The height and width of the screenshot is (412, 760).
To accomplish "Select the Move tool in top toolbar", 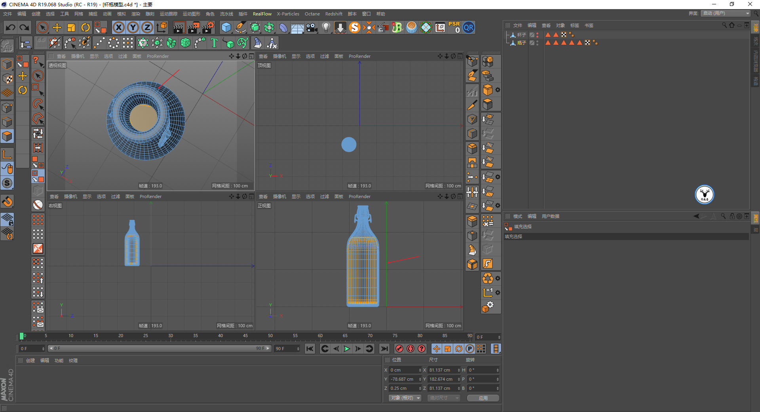I will [x=57, y=27].
